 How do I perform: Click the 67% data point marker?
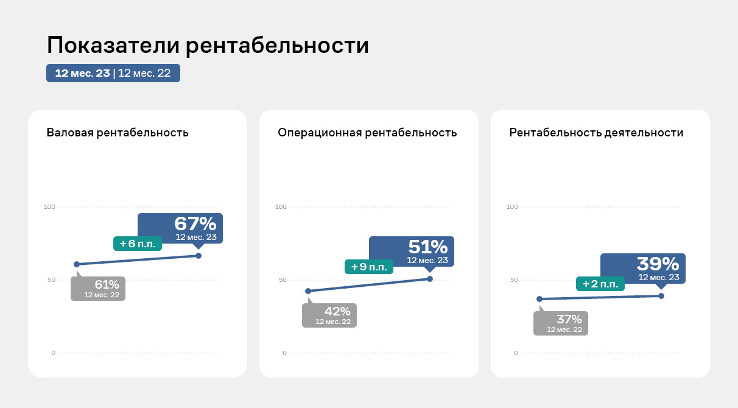199,256
